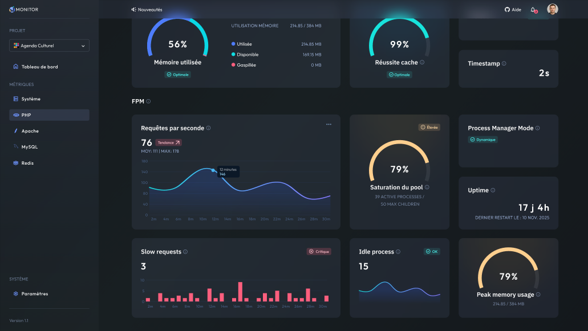588x331 pixels.
Task: Click the '2s' timestamp value
Action: click(544, 73)
